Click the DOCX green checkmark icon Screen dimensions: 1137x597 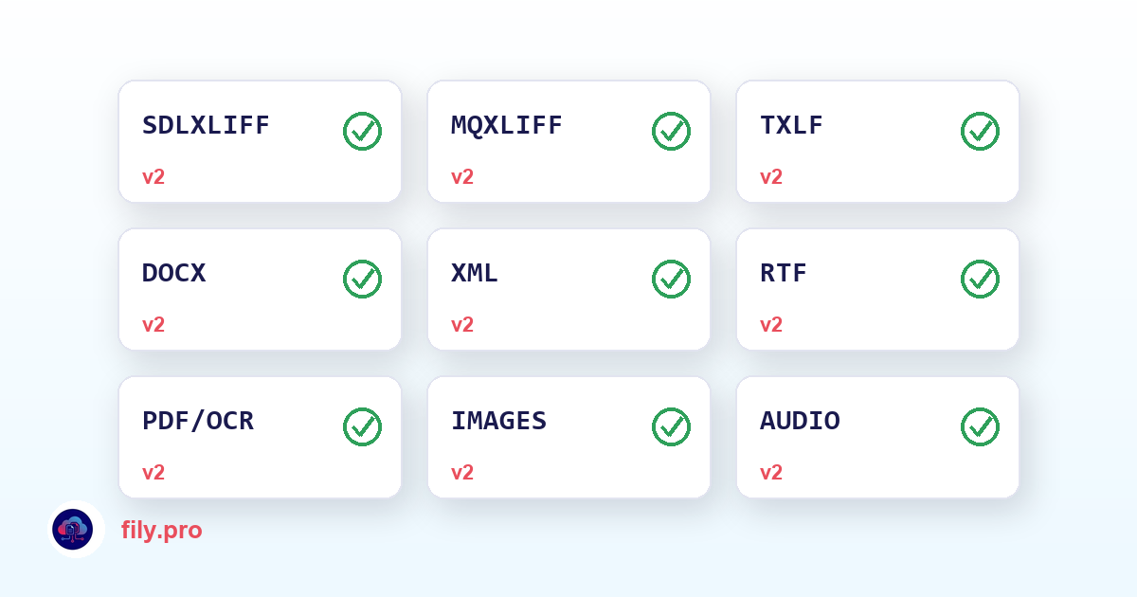tap(362, 279)
